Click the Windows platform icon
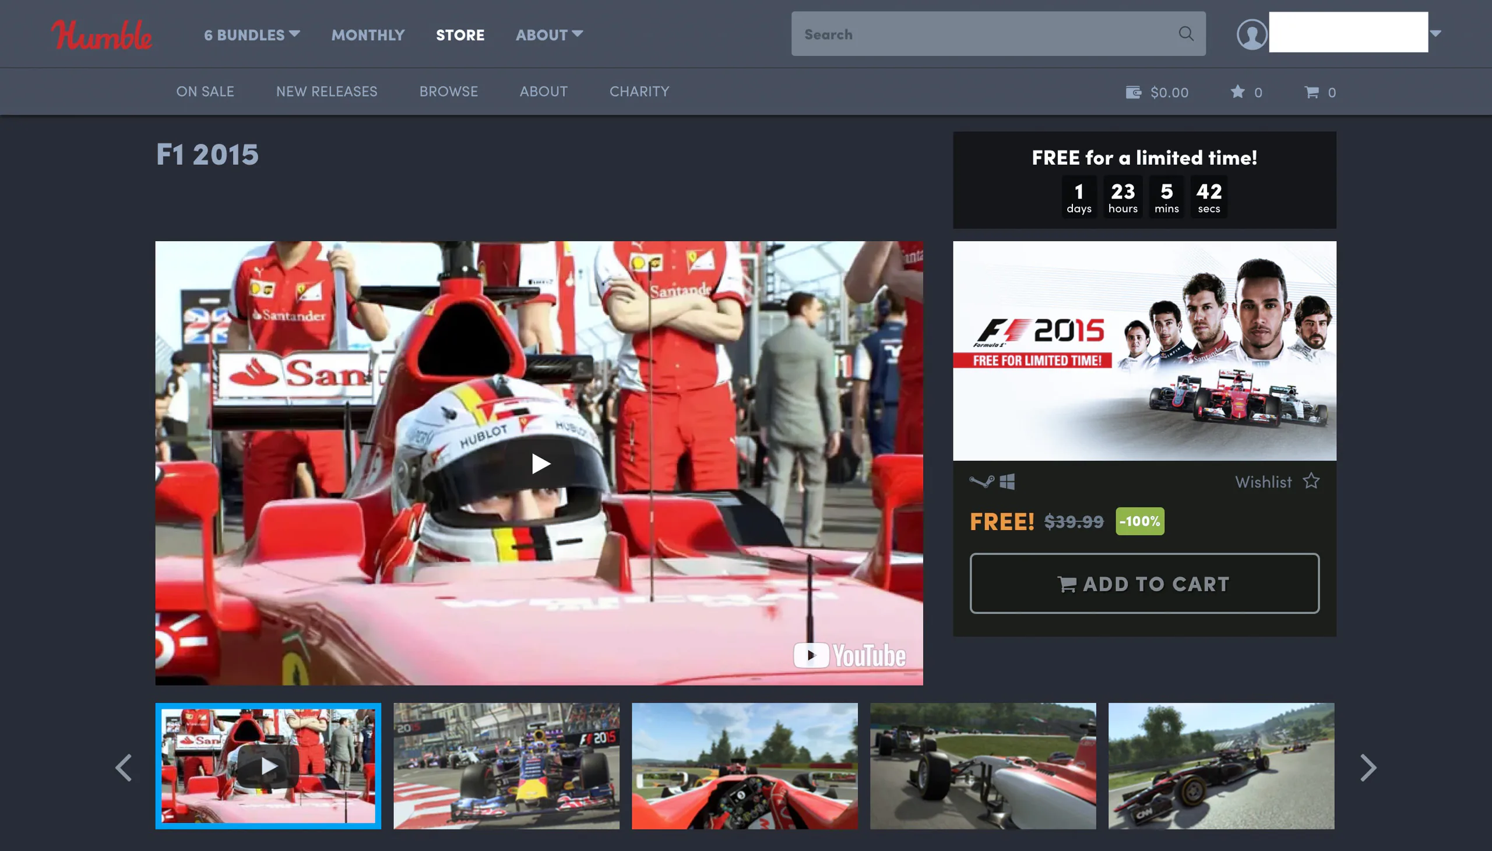This screenshot has width=1492, height=851. click(1007, 482)
